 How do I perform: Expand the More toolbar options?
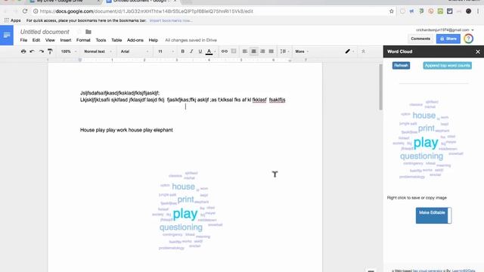click(302, 51)
